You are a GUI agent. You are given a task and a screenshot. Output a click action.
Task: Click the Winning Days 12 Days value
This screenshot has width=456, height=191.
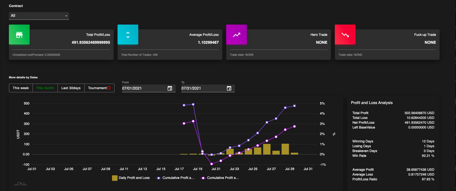[x=428, y=141]
